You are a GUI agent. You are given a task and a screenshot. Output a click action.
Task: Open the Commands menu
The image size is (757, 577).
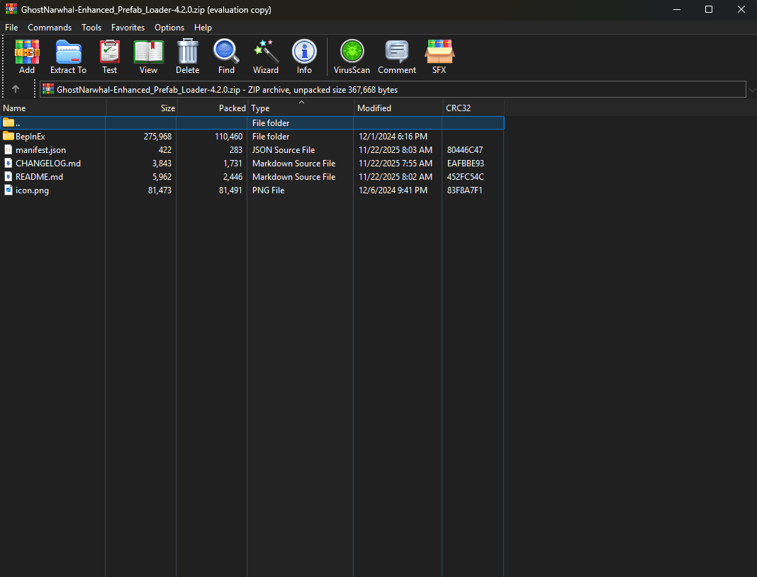(50, 28)
